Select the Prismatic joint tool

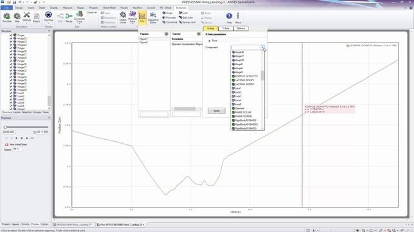[x=169, y=17]
